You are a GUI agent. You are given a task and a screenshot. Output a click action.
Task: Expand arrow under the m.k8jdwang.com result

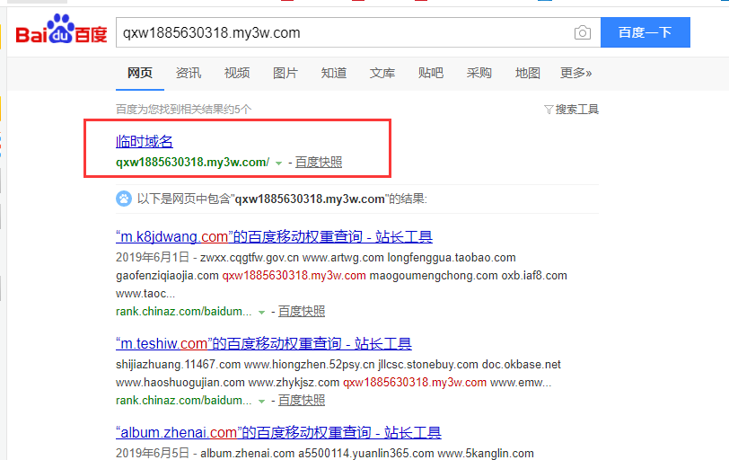tap(261, 313)
